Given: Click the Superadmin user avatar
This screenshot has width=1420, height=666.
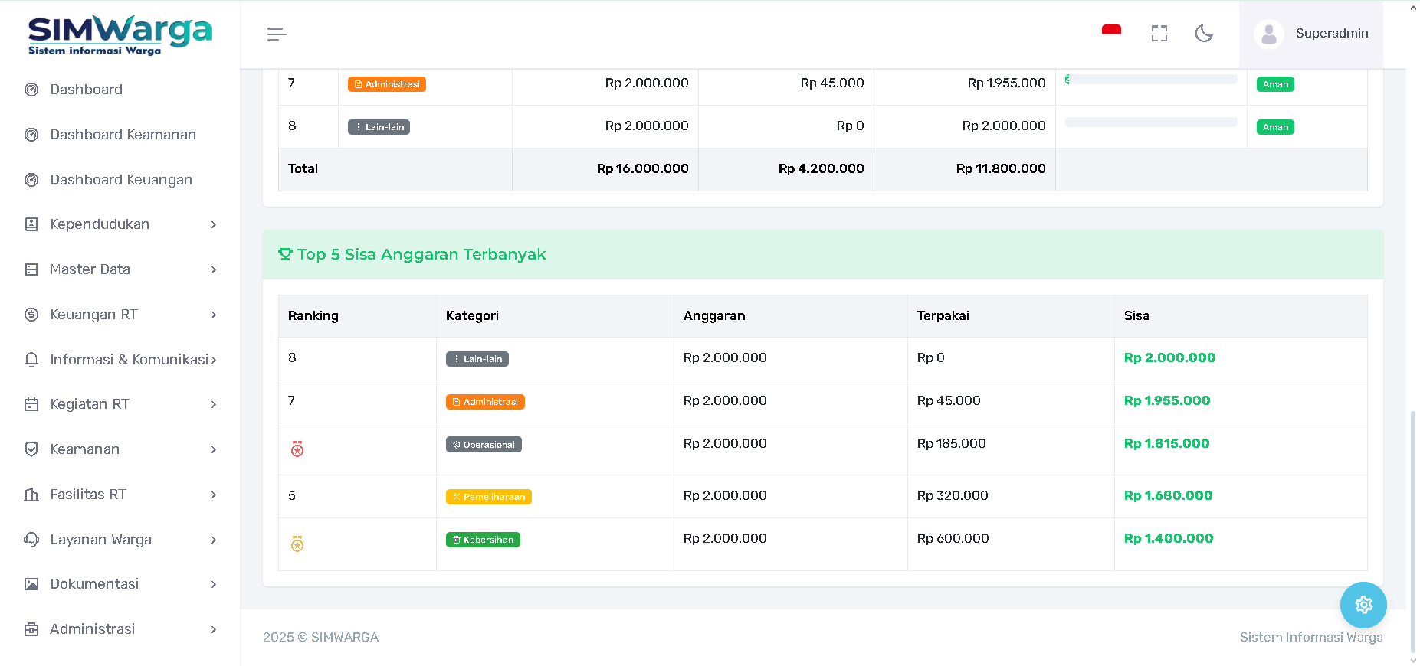Looking at the screenshot, I should click(1269, 34).
